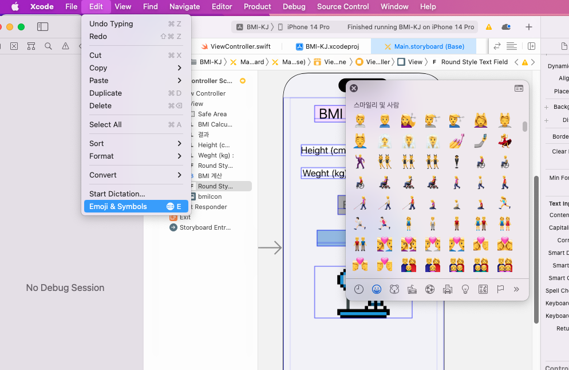Select Activity soccer ball emoji category
The image size is (569, 370).
(430, 289)
